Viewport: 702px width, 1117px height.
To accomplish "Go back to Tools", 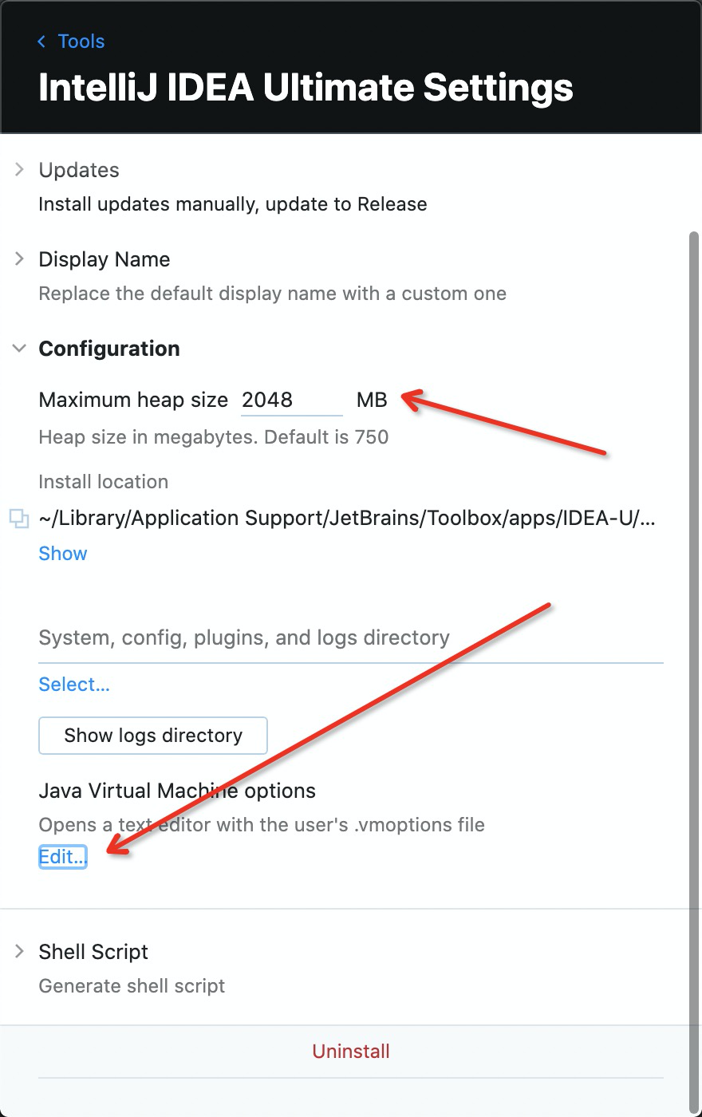I will [81, 41].
